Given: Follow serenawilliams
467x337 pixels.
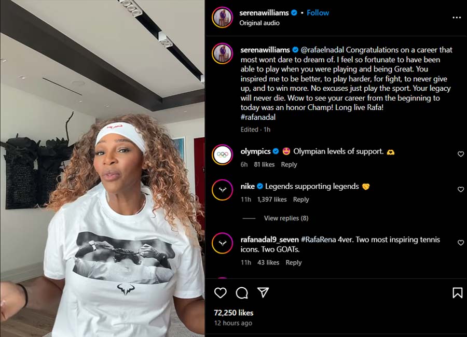Looking at the screenshot, I should [x=318, y=12].
